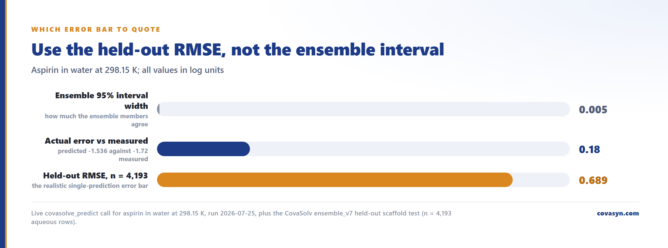Click the main title about held-out RMSE
Screen dimensions: 668x248
[x=238, y=50]
